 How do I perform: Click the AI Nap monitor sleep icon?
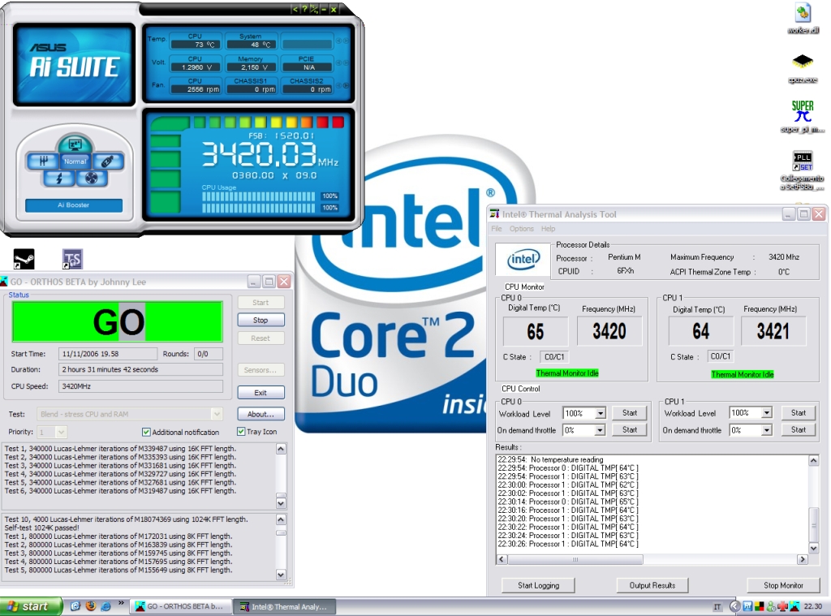click(74, 144)
